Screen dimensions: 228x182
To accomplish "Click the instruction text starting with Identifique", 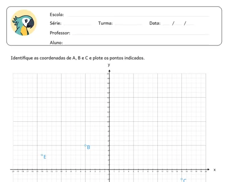I will tap(77, 58).
